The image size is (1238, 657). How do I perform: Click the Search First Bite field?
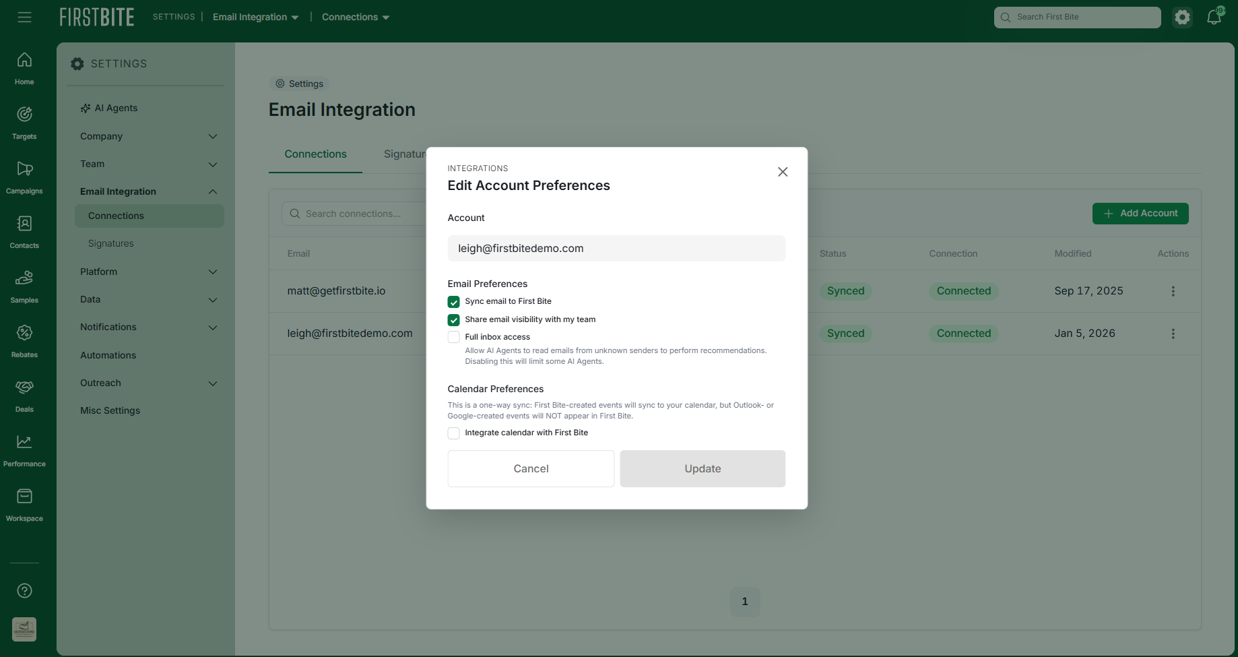[1077, 17]
